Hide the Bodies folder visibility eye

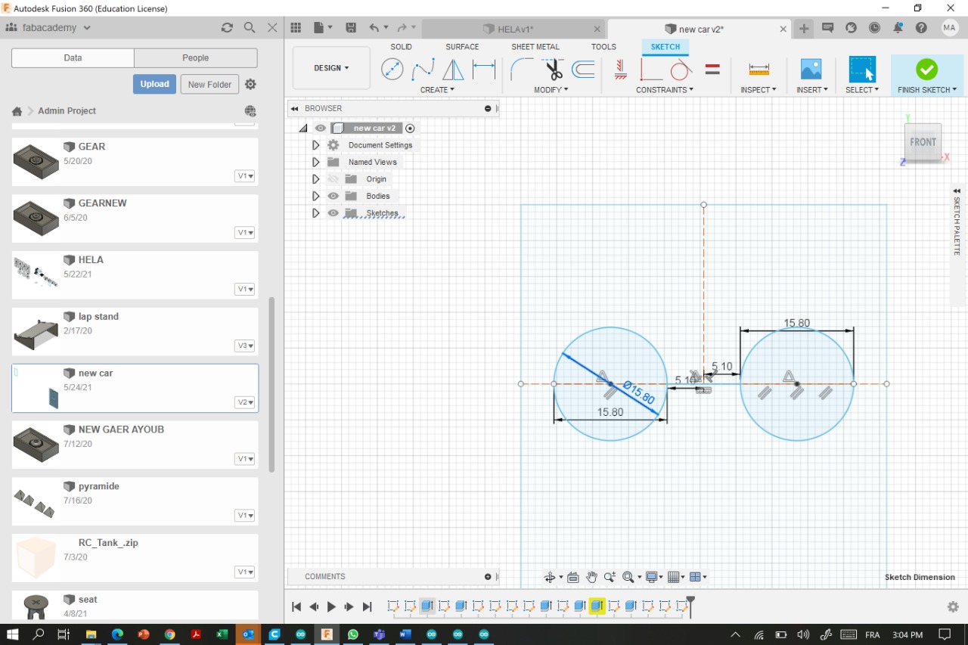(x=334, y=196)
